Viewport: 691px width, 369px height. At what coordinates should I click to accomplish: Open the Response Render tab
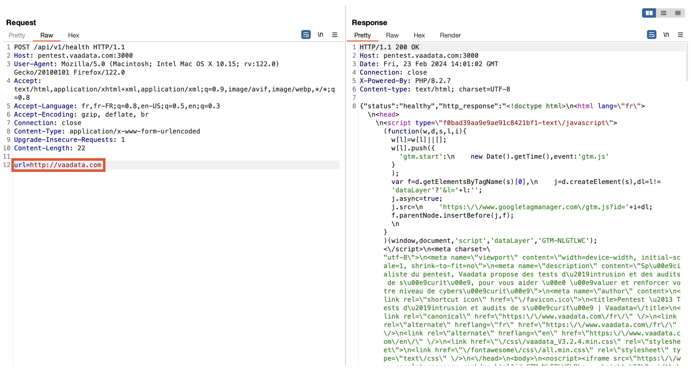450,35
